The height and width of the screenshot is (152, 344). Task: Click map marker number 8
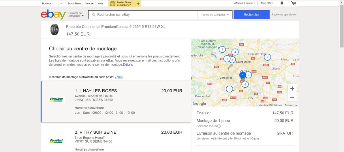tap(230, 89)
